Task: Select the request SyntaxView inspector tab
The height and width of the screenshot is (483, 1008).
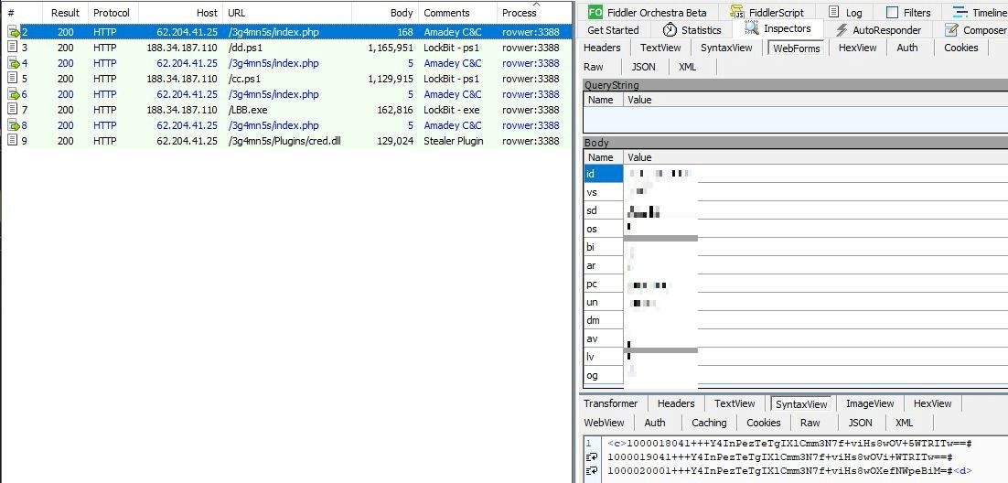Action: 727,48
